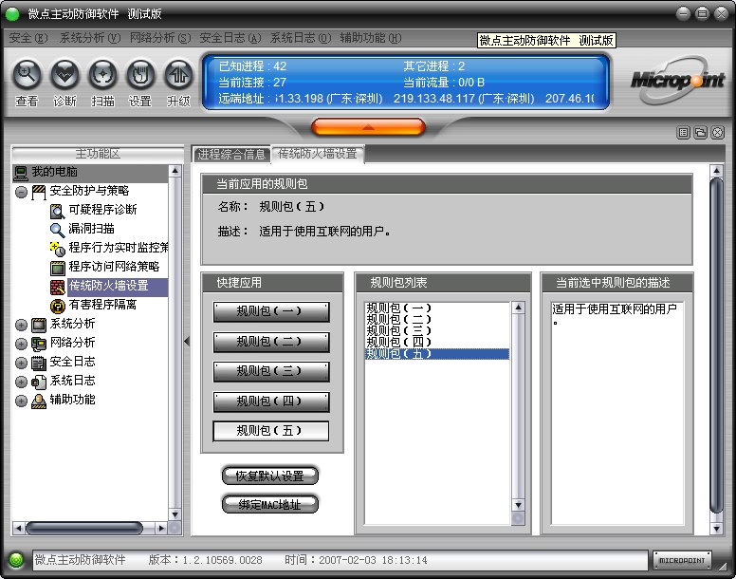The height and width of the screenshot is (579, 736).
Task: Click the sidebar horizontal scrollbar thumb
Action: click(84, 529)
